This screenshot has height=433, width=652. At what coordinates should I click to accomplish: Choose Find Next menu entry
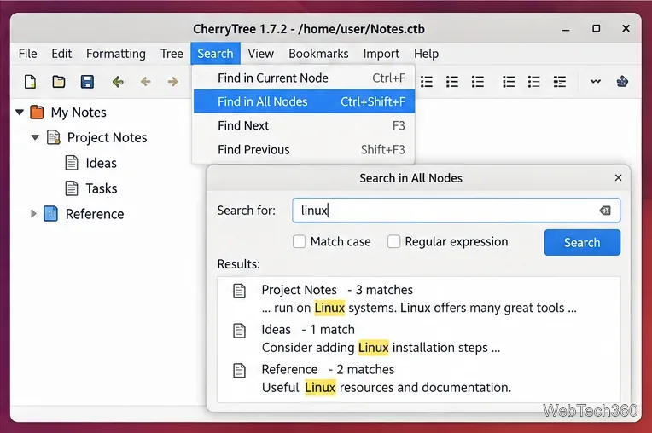pos(304,125)
